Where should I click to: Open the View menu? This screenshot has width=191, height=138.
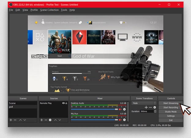(x=25, y=10)
